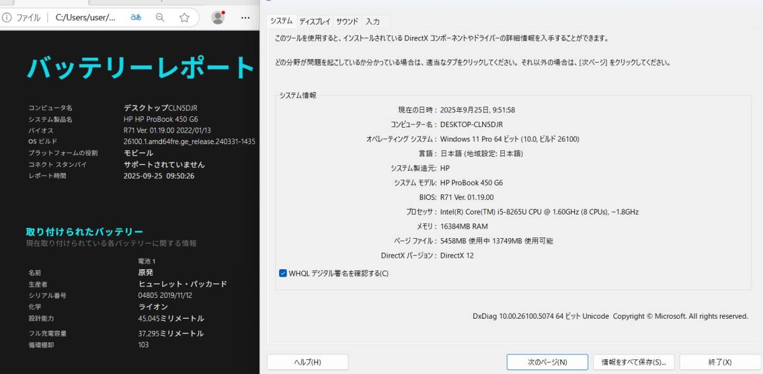Open browser settings via ellipsis icon

(x=245, y=18)
